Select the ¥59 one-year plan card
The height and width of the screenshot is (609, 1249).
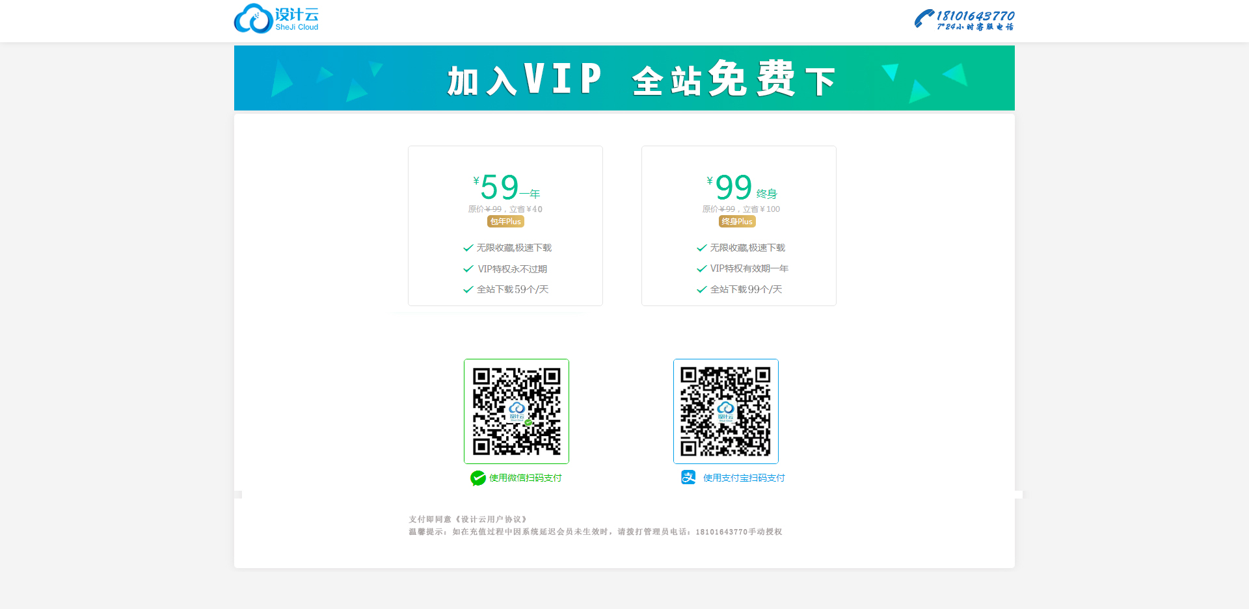(505, 226)
